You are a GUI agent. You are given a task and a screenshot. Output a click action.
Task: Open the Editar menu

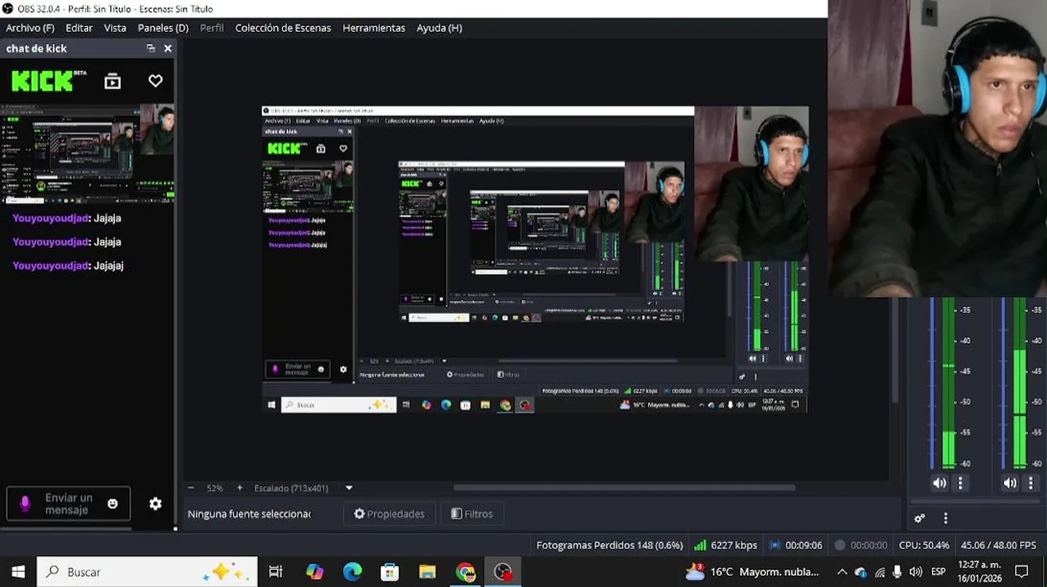pyautogui.click(x=79, y=28)
